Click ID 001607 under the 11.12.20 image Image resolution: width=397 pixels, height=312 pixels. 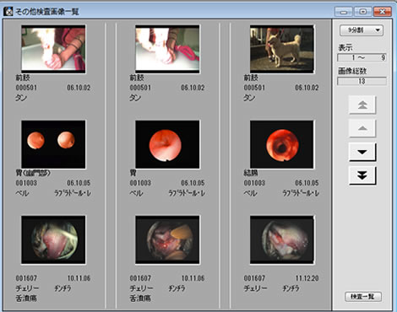point(254,278)
